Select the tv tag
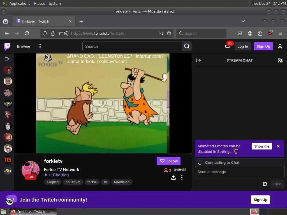Viewport: 287px width, 215px height. tap(105, 182)
